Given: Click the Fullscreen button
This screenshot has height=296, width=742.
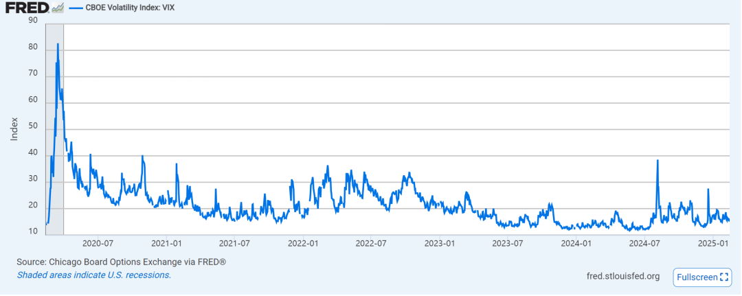Looking at the screenshot, I should click(x=702, y=277).
